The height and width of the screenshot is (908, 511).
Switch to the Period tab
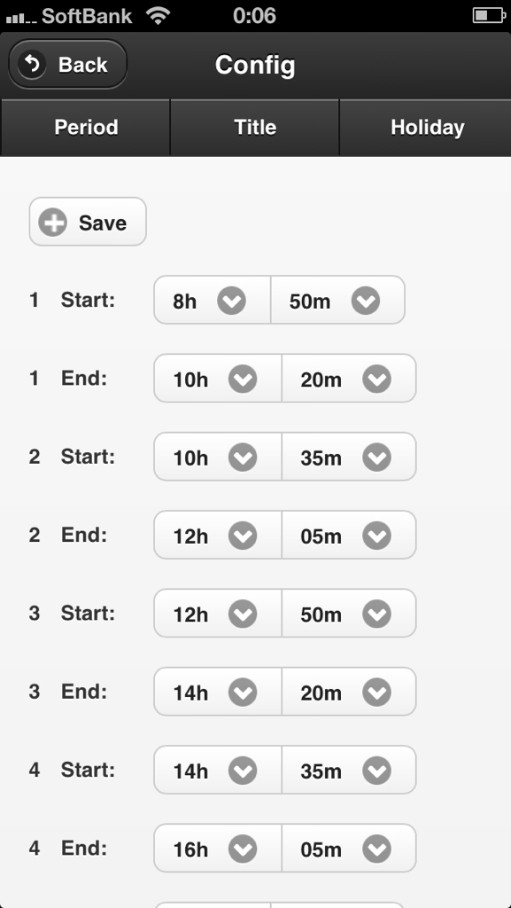coord(86,128)
